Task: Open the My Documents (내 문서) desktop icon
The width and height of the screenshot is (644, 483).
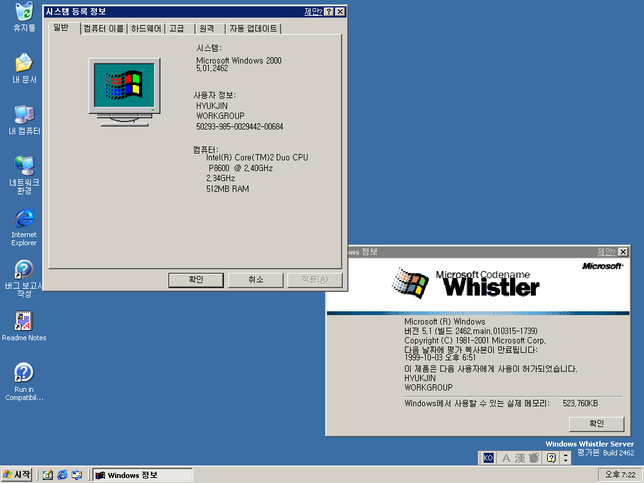Action: click(25, 68)
